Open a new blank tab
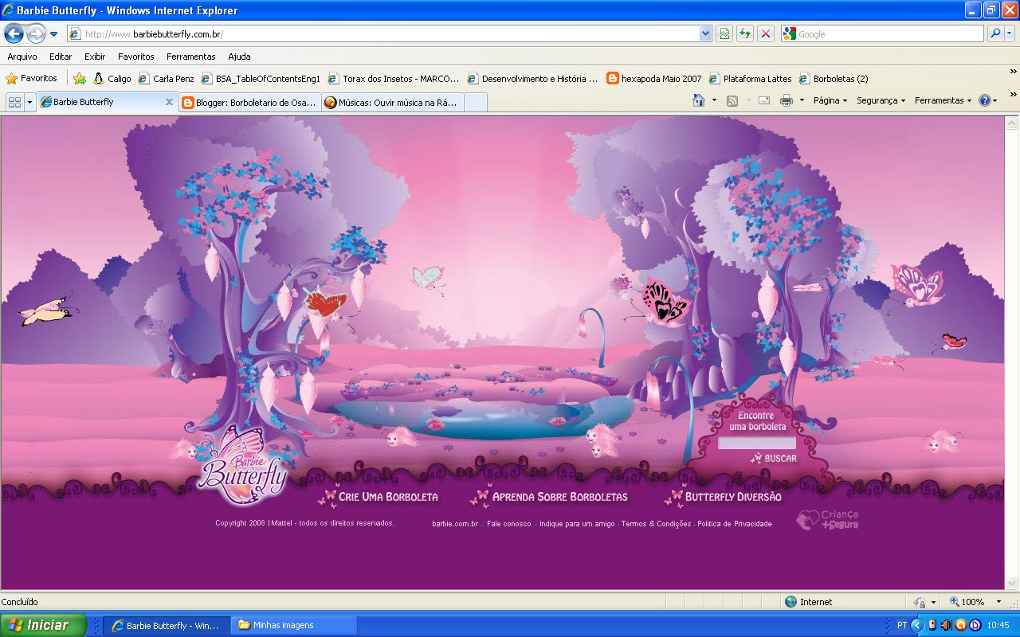 pyautogui.click(x=475, y=102)
